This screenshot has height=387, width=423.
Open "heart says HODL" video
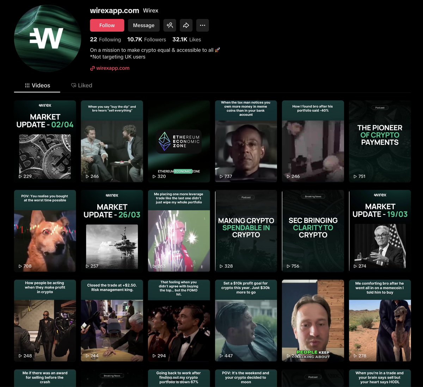coord(380,378)
